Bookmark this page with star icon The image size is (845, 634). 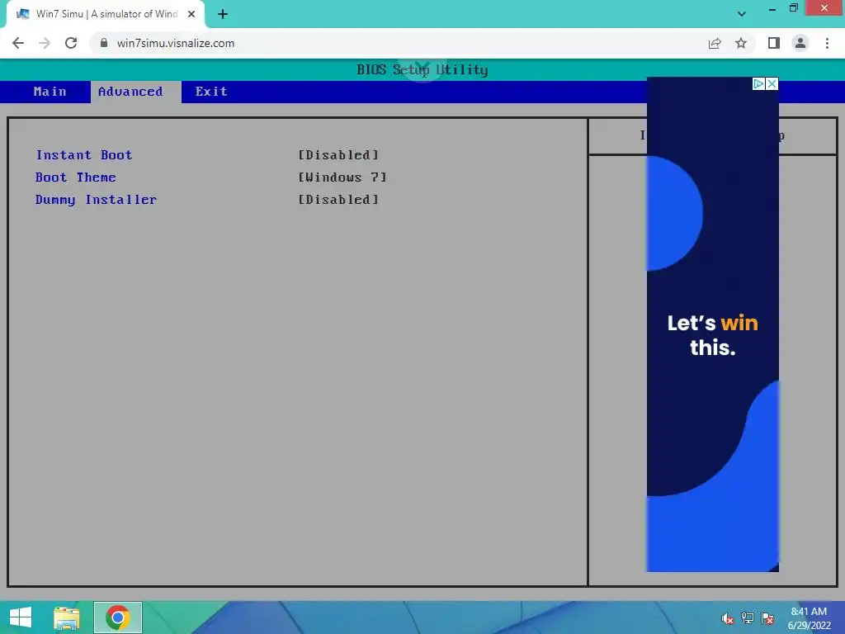(x=741, y=43)
